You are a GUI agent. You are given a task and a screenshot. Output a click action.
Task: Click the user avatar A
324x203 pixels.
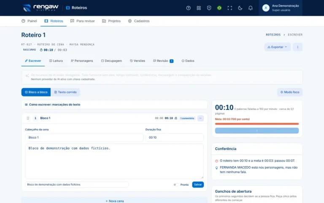(266, 8)
